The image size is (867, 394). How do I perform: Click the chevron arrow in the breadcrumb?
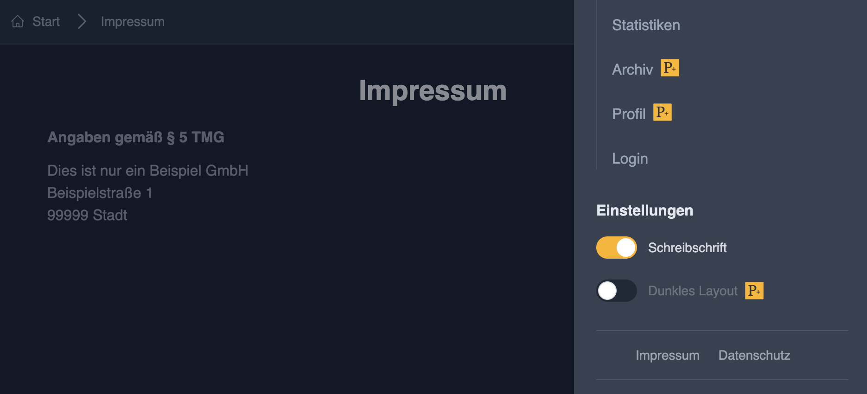coord(82,21)
